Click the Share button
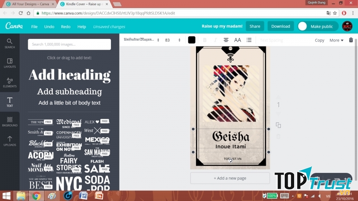358x201 pixels. [x=255, y=26]
